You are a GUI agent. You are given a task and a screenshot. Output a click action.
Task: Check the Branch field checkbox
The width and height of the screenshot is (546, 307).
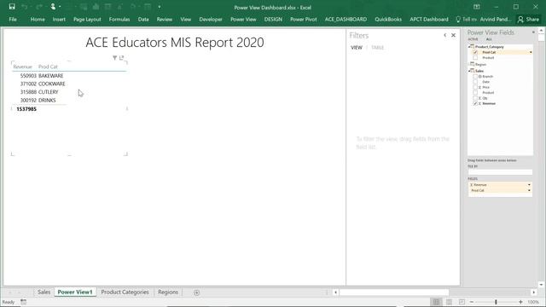point(475,76)
